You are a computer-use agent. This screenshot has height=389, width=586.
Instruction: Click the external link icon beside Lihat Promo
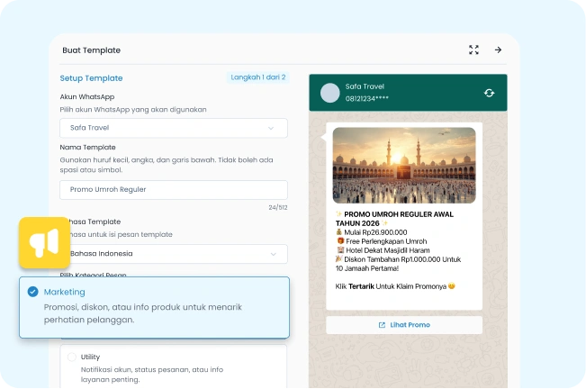click(382, 325)
